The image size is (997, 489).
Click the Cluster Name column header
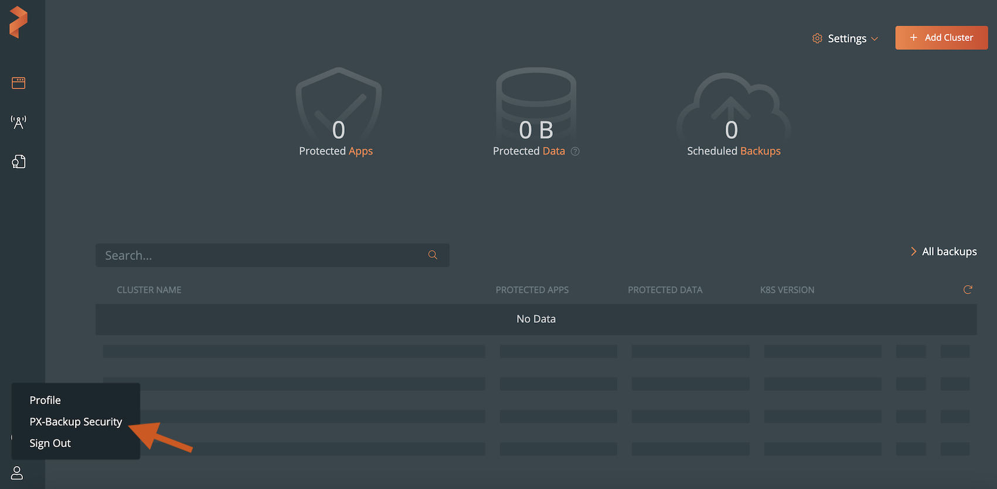pyautogui.click(x=149, y=290)
